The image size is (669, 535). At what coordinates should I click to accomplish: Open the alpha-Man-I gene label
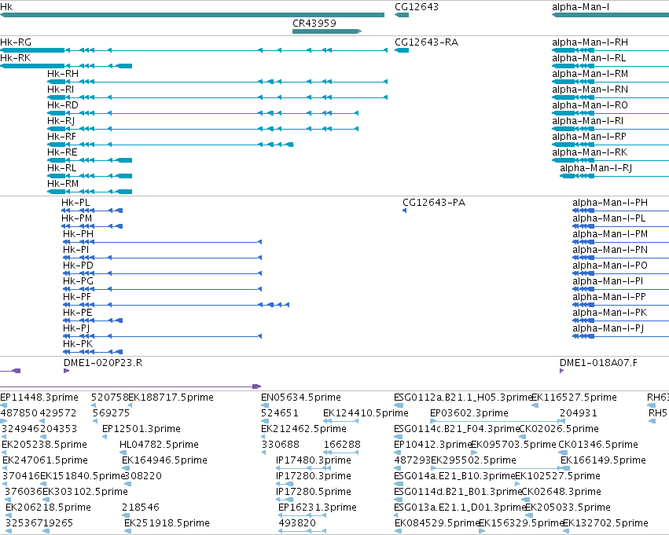(580, 7)
